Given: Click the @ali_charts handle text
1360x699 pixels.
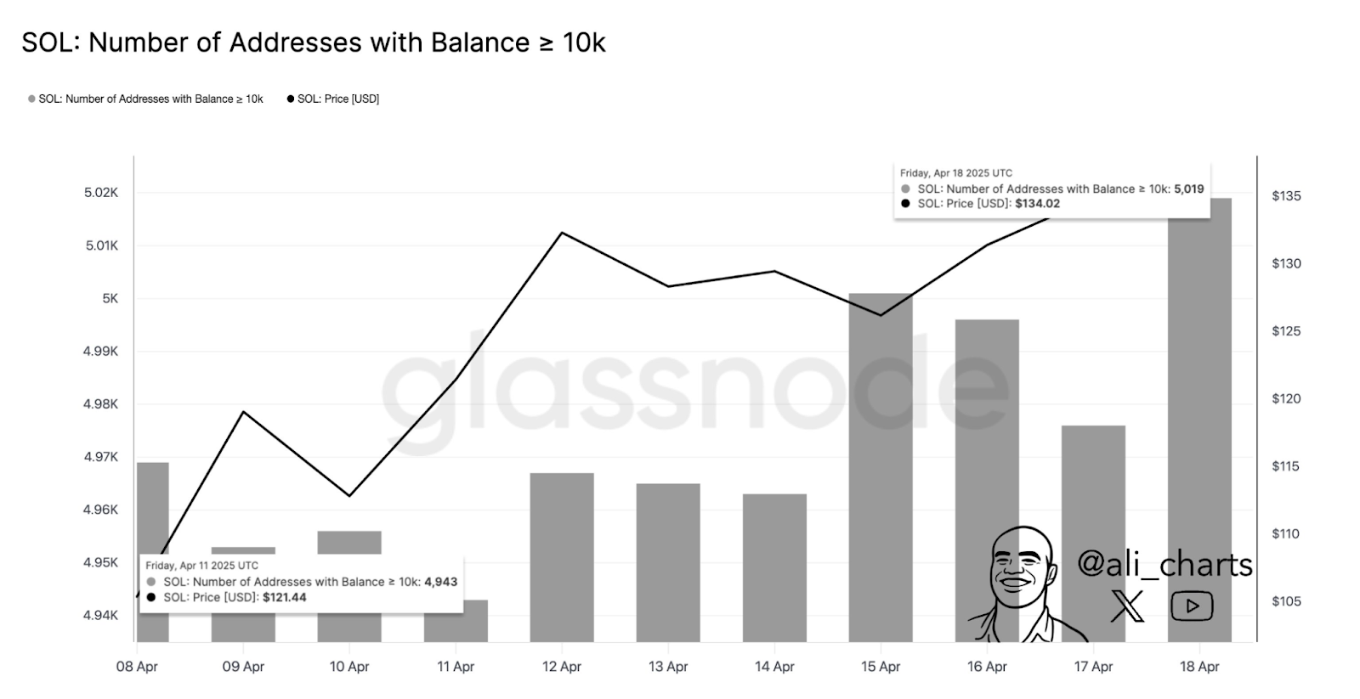Looking at the screenshot, I should 1164,564.
